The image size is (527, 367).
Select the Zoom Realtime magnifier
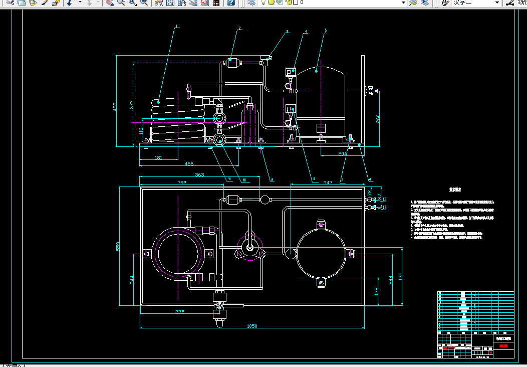pyautogui.click(x=121, y=3)
